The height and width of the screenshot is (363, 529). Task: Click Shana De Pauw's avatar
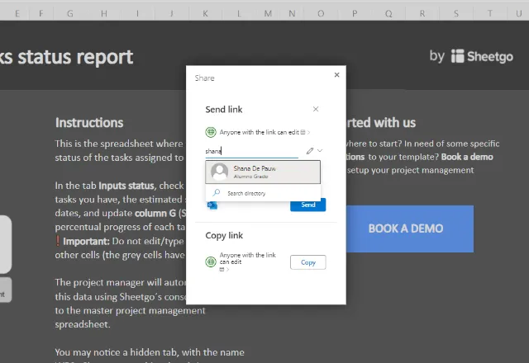coord(219,172)
